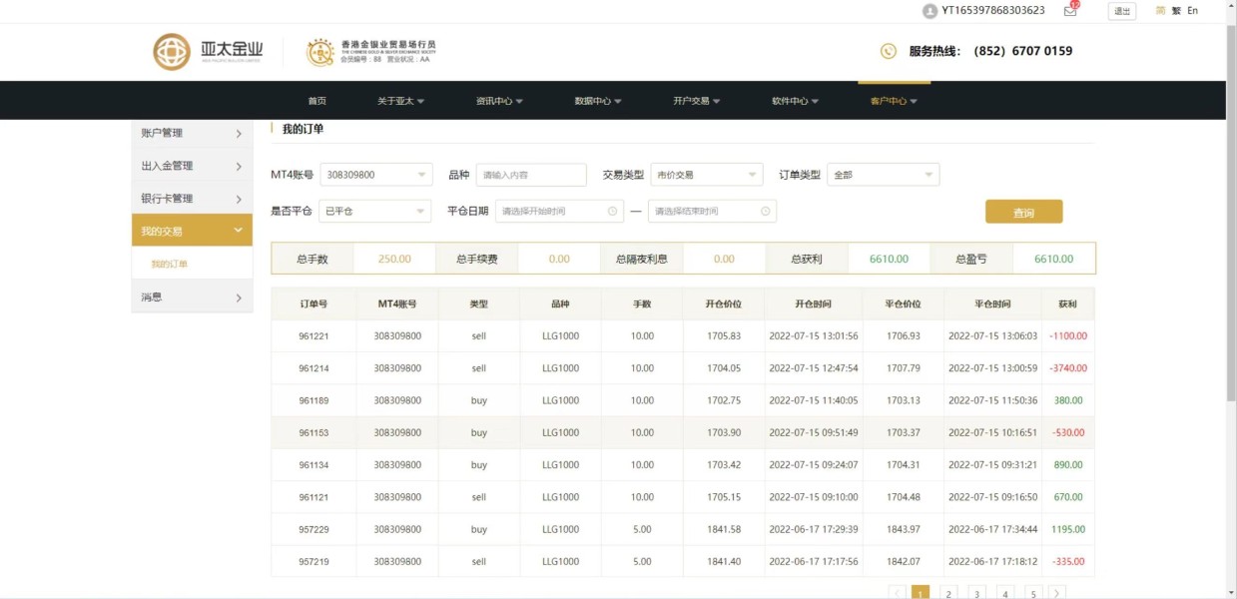1237x599 pixels.
Task: Click current page 1 button
Action: pos(921,593)
